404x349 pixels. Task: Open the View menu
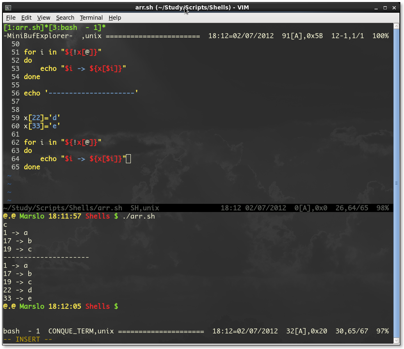pos(43,18)
